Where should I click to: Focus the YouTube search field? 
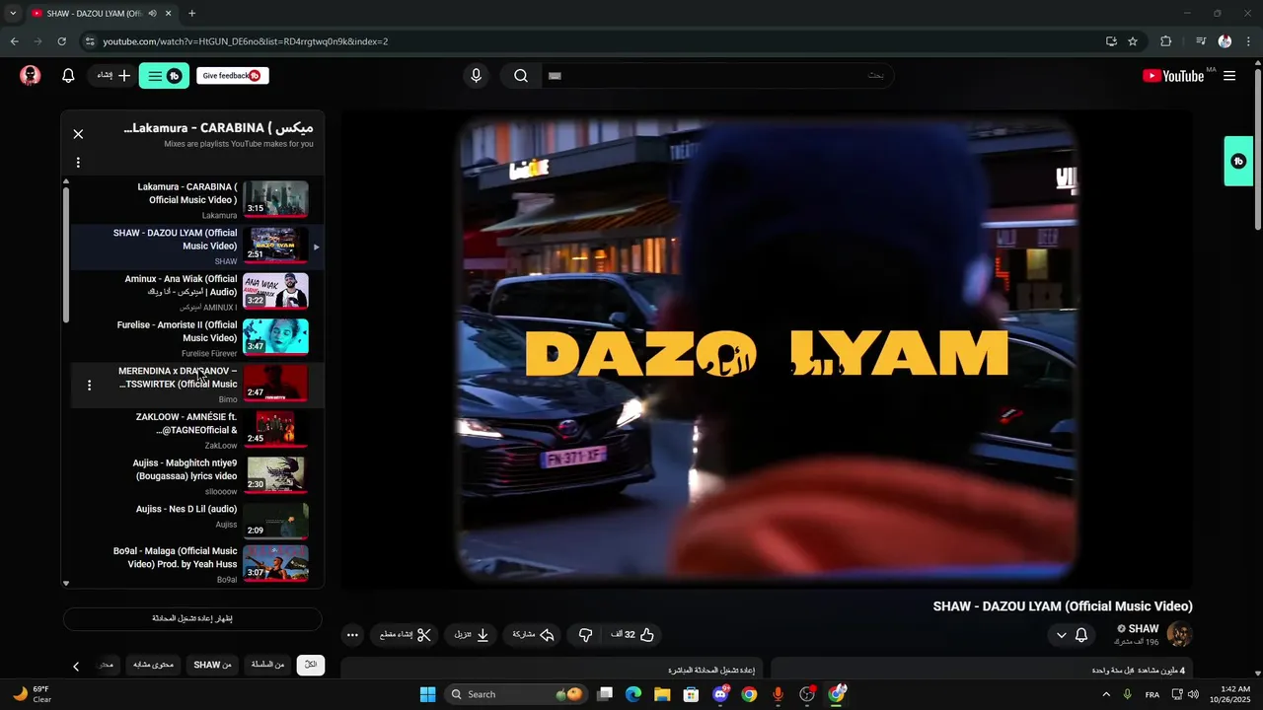pos(717,76)
